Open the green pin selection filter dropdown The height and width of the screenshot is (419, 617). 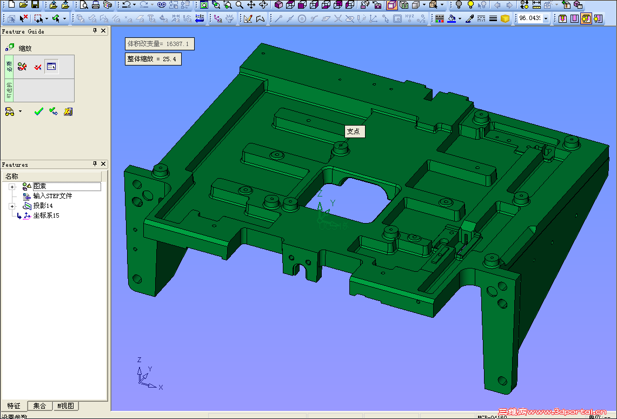click(64, 18)
